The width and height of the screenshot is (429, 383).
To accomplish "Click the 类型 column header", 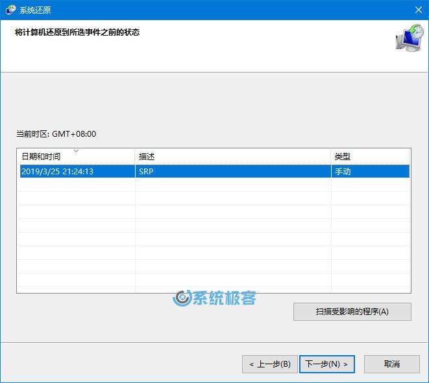I will (371, 156).
